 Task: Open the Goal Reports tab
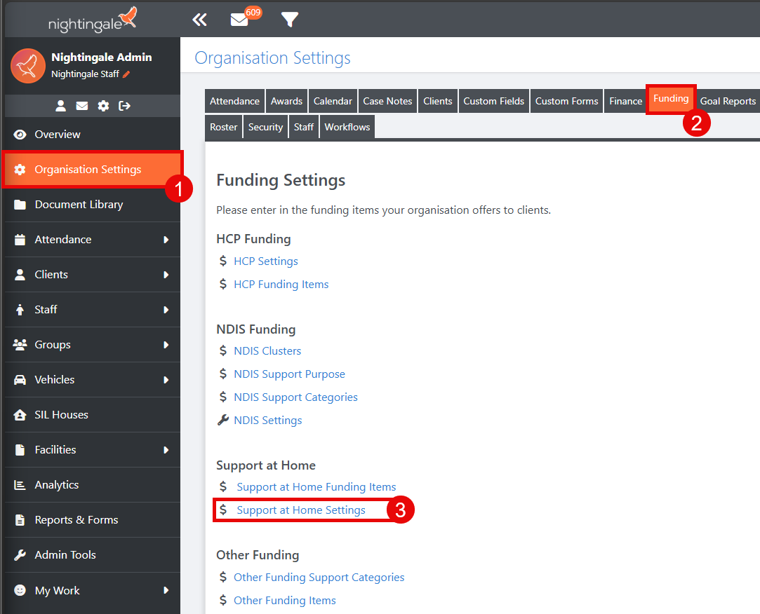(x=728, y=101)
